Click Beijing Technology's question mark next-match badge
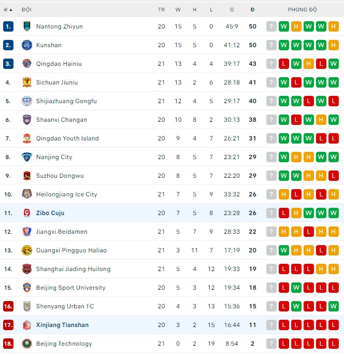 [271, 344]
